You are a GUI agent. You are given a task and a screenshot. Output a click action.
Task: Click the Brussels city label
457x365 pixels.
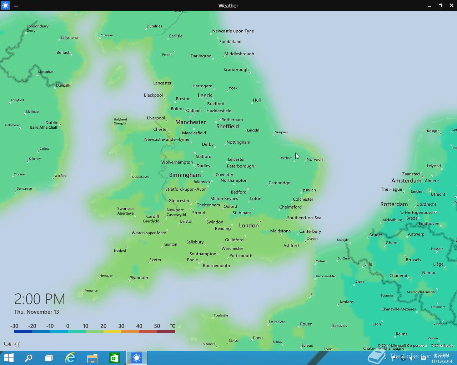click(x=413, y=260)
